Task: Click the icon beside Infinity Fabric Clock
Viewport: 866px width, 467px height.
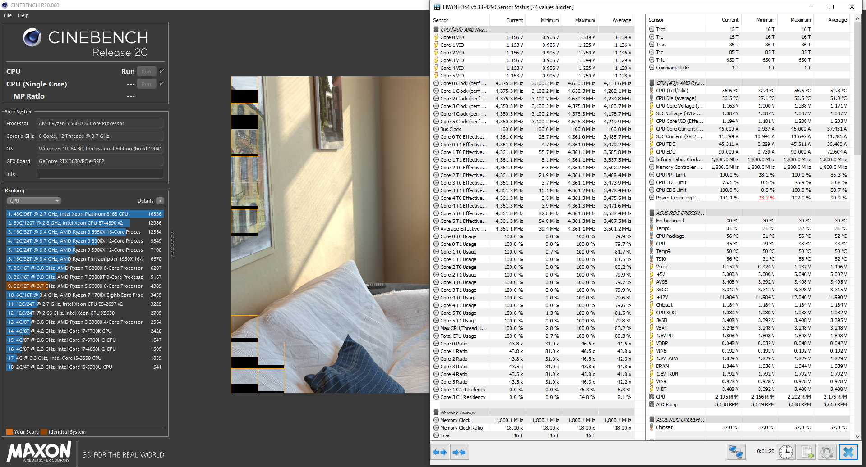Action: [x=652, y=159]
